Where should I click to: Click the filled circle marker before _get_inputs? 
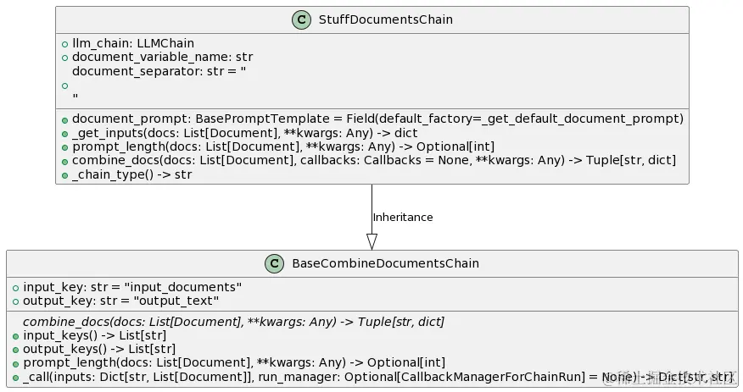pos(64,133)
